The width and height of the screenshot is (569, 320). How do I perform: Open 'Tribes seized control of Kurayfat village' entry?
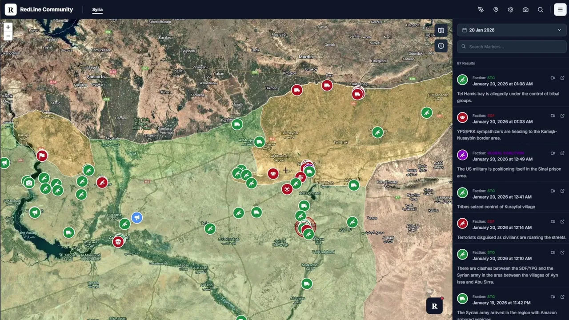pyautogui.click(x=496, y=207)
